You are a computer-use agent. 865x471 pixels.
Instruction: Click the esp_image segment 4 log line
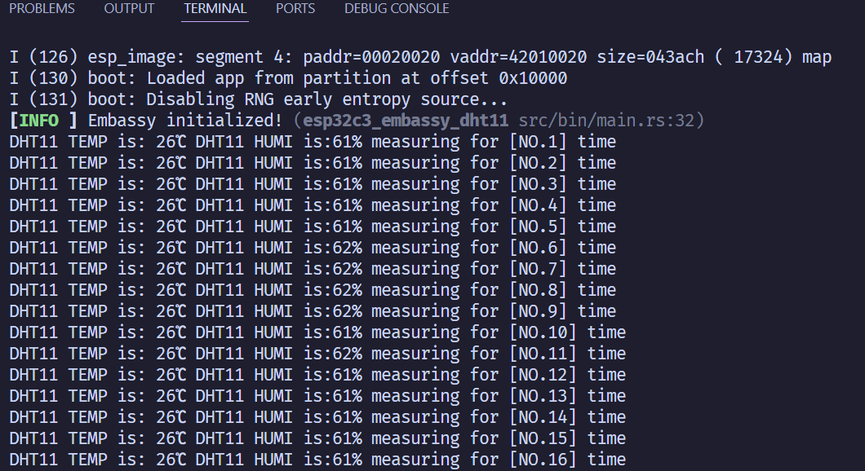tap(420, 57)
